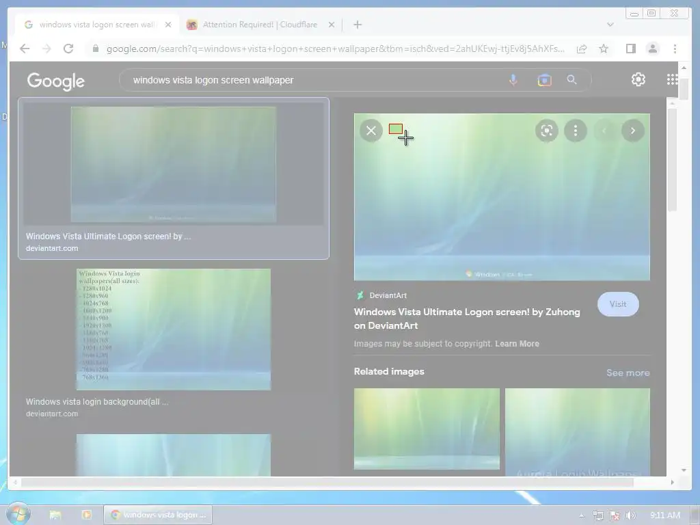Go to the next image with right chevron
The width and height of the screenshot is (700, 525).
(632, 131)
